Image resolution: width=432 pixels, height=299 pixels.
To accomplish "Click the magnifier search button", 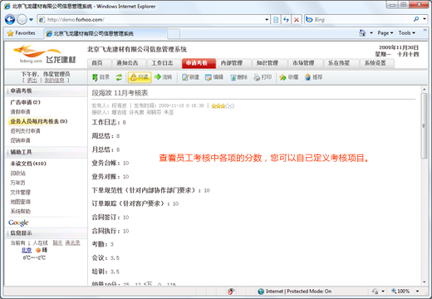I will point(416,19).
